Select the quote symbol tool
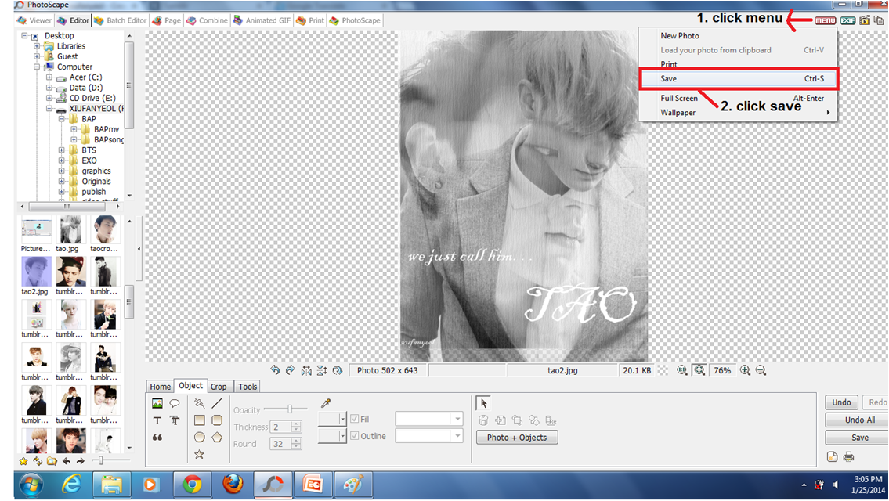This screenshot has width=889, height=501. (x=157, y=438)
